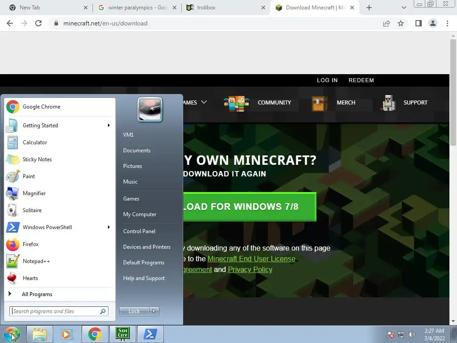Click the site lock icon in address bar
Image resolution: width=457 pixels, height=343 pixels.
pos(56,23)
